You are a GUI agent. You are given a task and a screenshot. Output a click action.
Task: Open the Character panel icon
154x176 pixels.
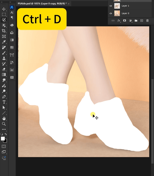[12, 13]
